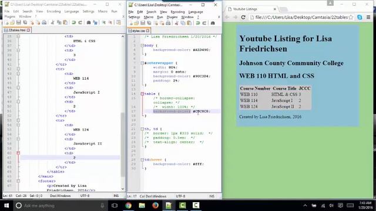The height and width of the screenshot is (211, 376).
Task: Collapse the td:hover rule fold marker in styles.css
Action: point(142,159)
